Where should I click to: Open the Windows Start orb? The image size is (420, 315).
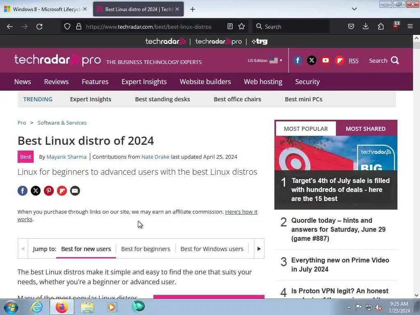click(x=11, y=307)
